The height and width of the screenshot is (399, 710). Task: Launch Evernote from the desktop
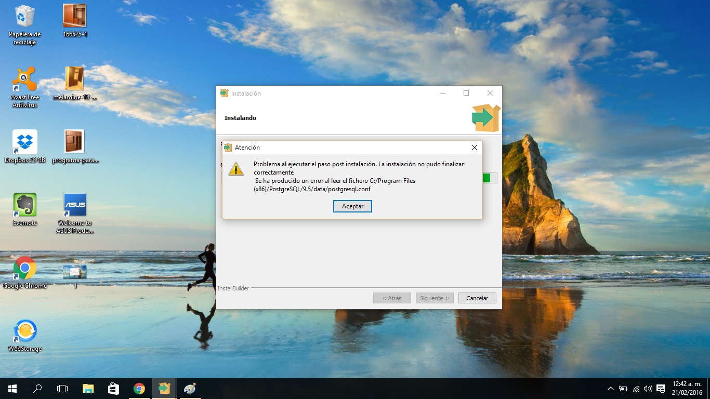[x=24, y=205]
